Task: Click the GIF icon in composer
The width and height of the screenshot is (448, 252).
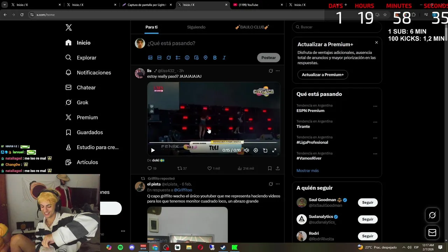Action: 159,58
